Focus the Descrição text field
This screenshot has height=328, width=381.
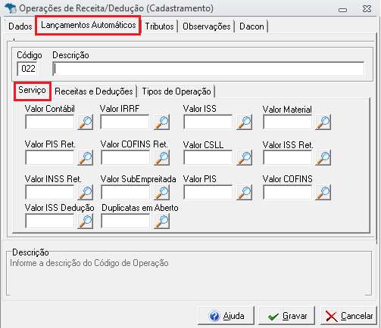[208, 69]
